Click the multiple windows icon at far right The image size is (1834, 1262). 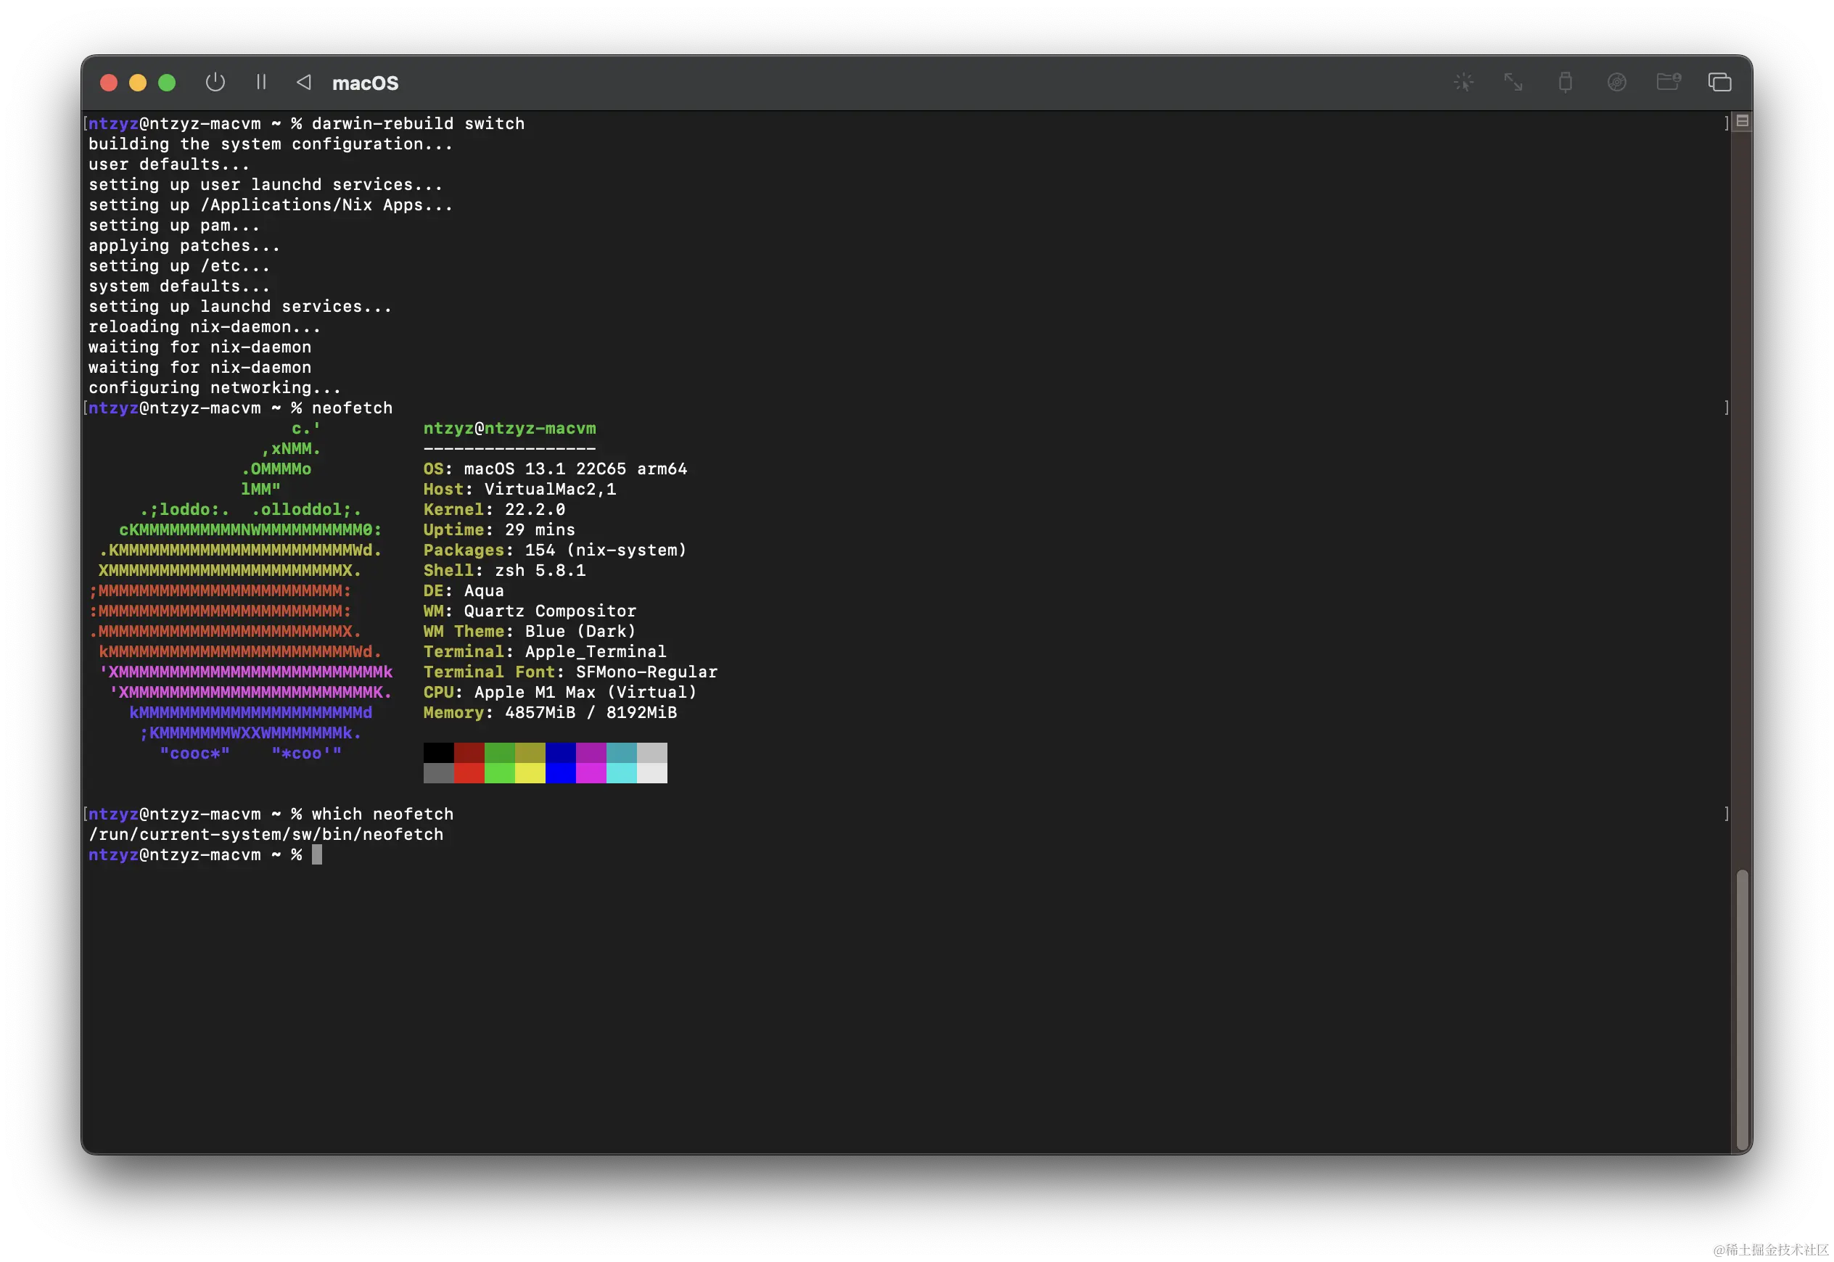click(1720, 81)
